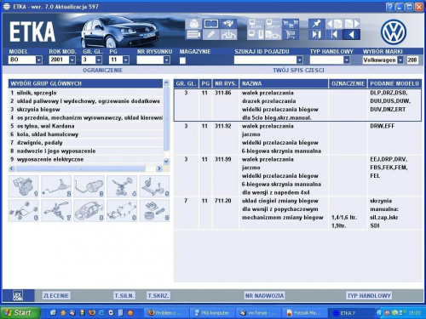This screenshot has height=319, width=426.
Task: Open the TYP HANDLOWY dropdown at top
Action: pos(347,60)
